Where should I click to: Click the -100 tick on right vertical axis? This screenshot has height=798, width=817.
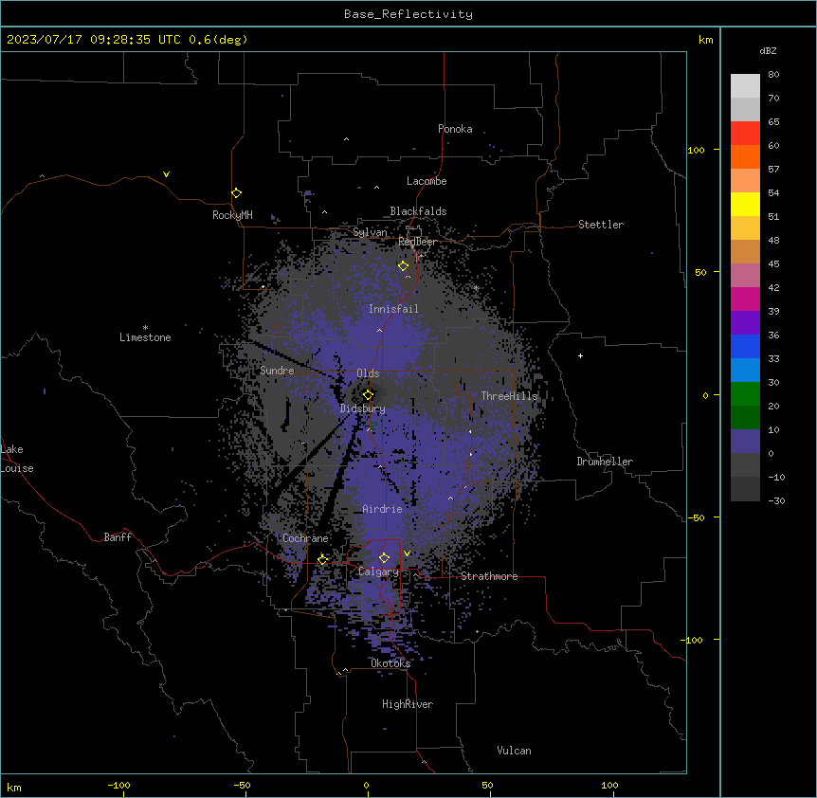pos(693,640)
